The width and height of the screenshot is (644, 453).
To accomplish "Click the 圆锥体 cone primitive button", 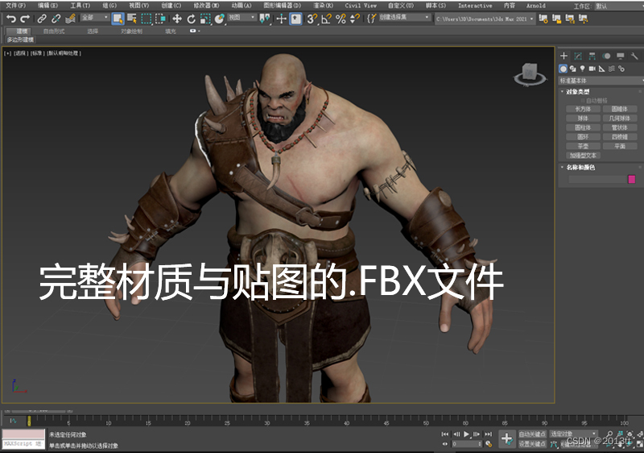I will (x=619, y=109).
